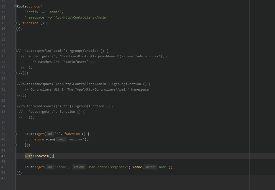Toggle the fold marker on line 19
The width and height of the screenshot is (275, 190).
point(15,23)
